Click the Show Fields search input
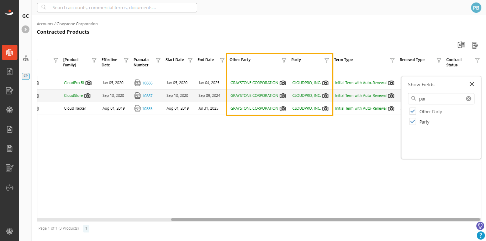486x241 pixels. tap(441, 99)
